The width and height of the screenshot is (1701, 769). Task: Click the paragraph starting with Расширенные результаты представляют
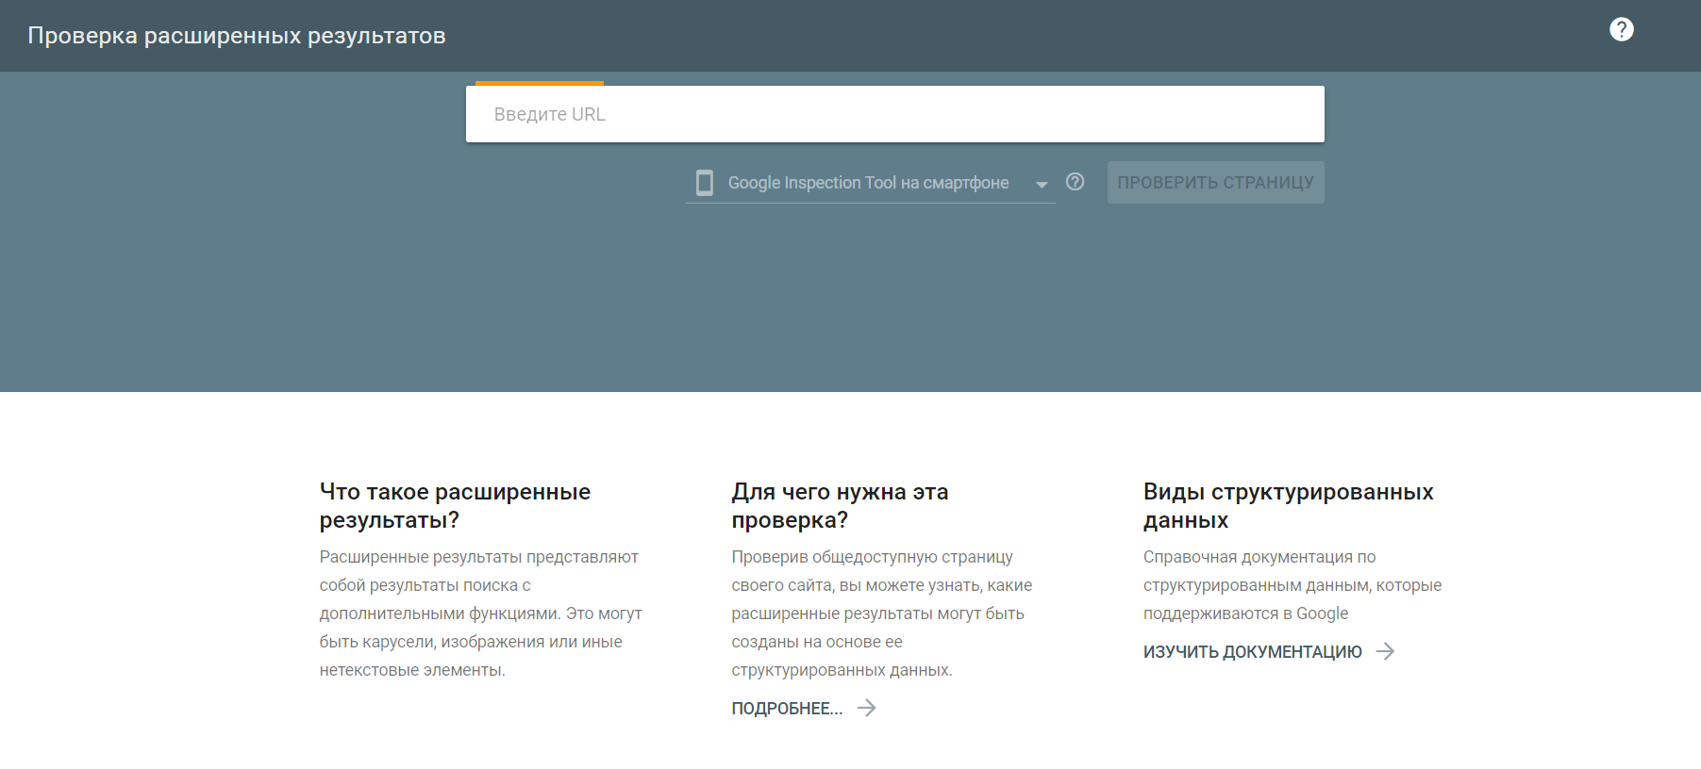tap(480, 614)
